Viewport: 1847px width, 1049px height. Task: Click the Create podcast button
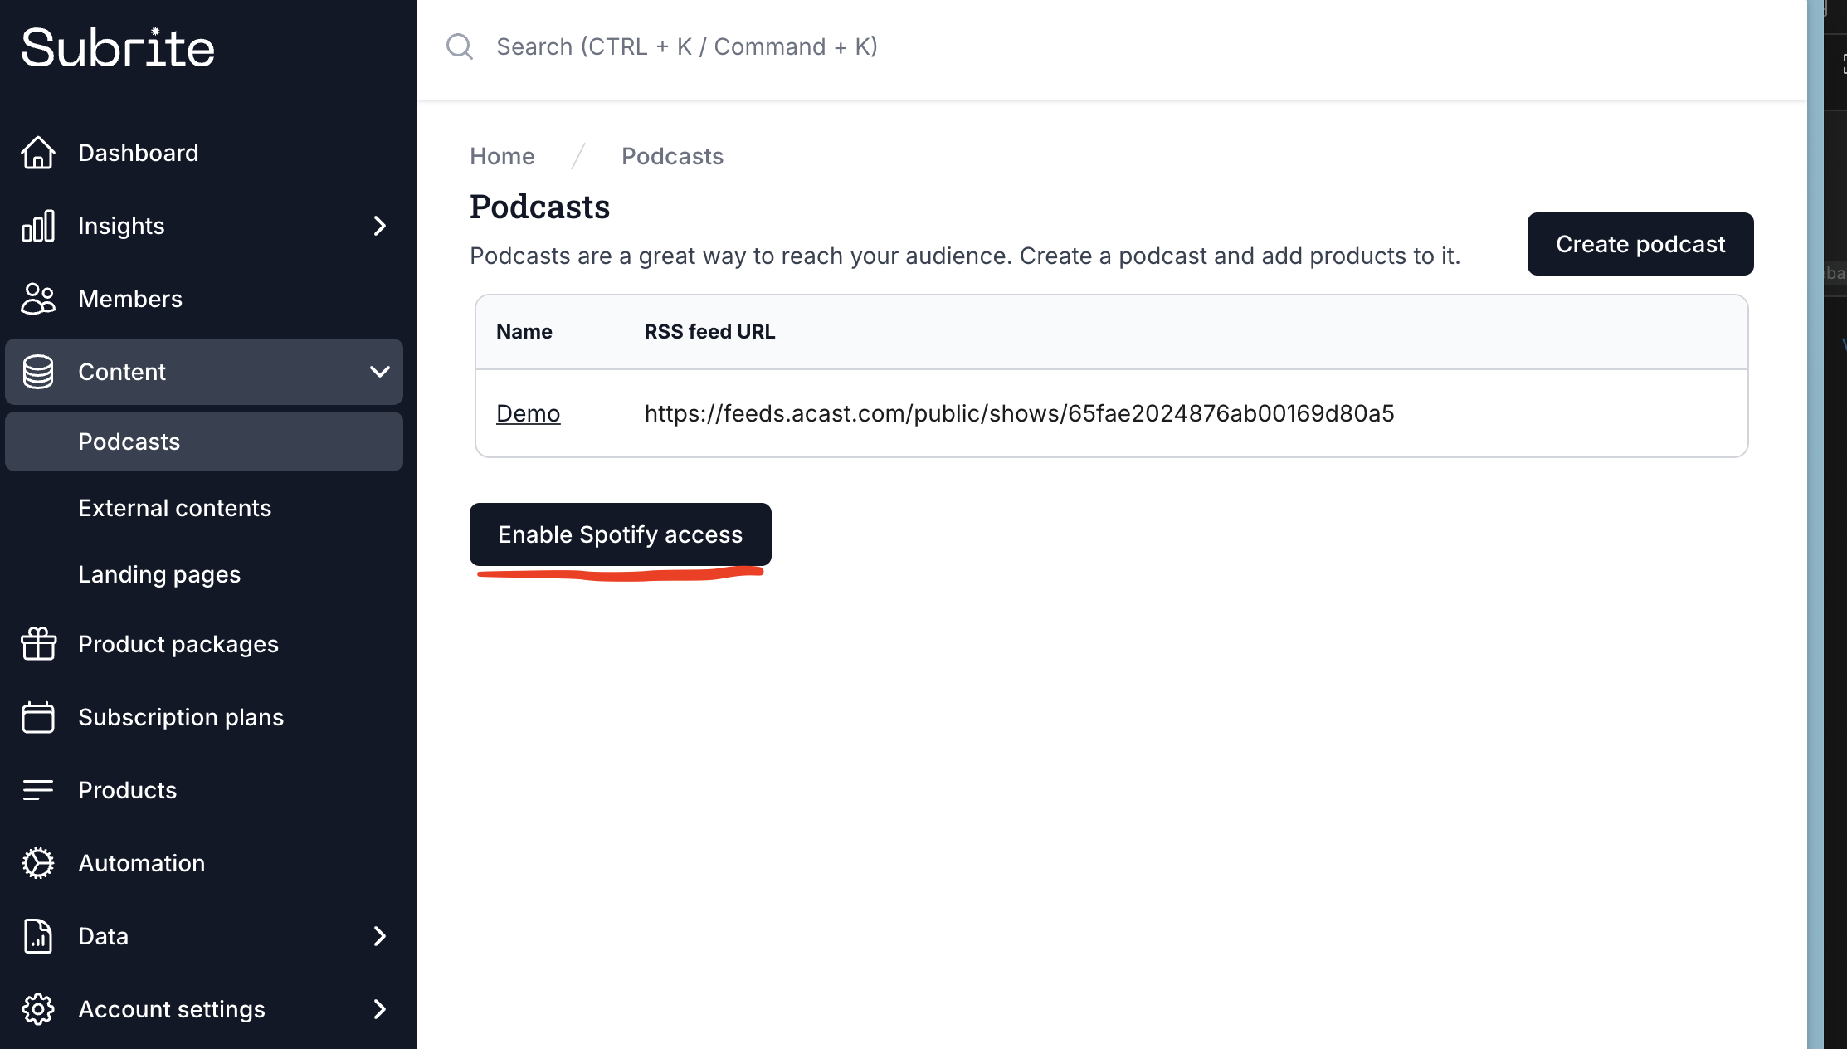pos(1640,244)
